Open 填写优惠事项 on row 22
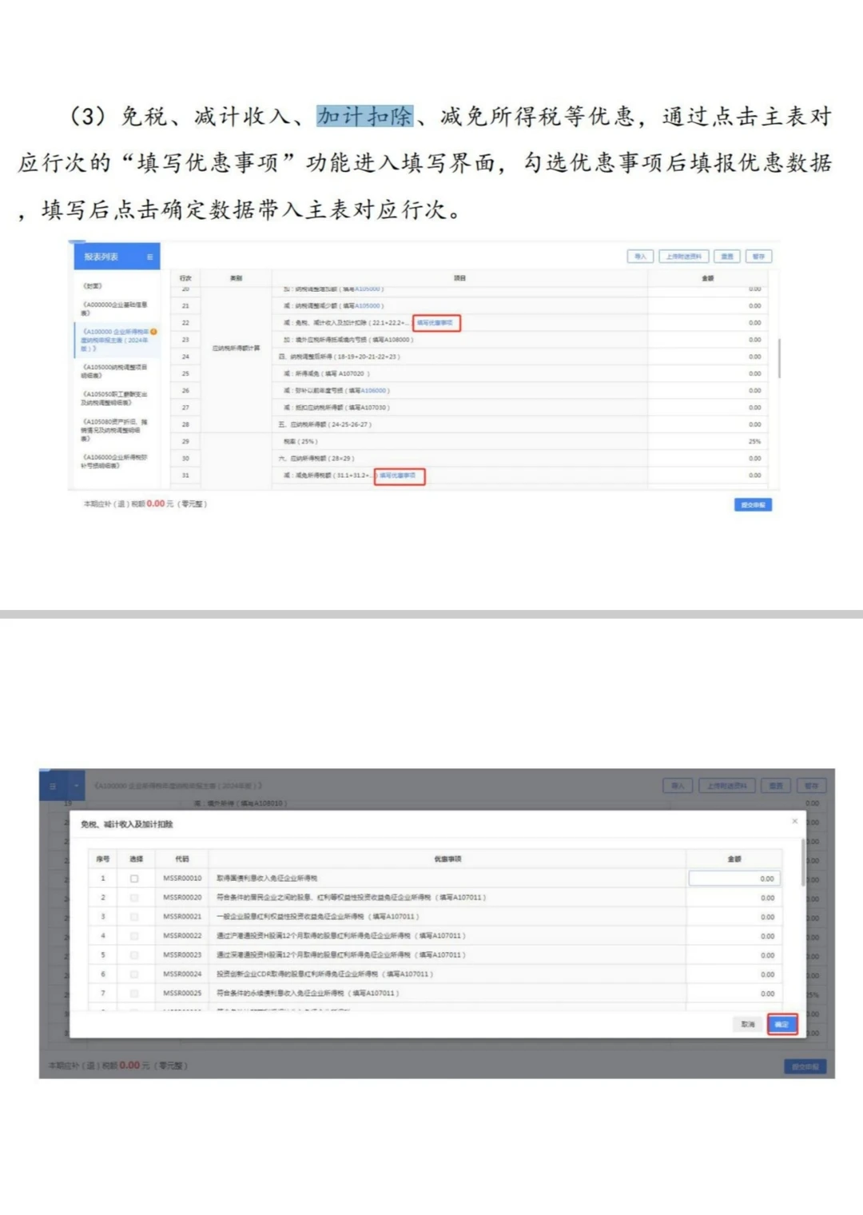Screen dimensions: 863x1215 (x=436, y=323)
